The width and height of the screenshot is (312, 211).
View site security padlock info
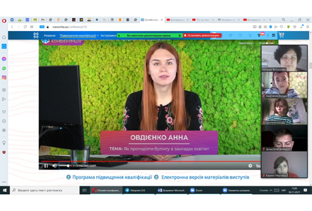tap(48, 27)
